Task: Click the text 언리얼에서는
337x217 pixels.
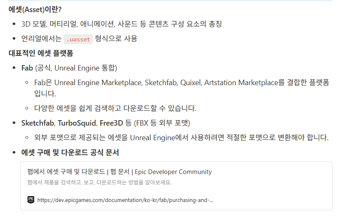Action: pyautogui.click(x=41, y=39)
